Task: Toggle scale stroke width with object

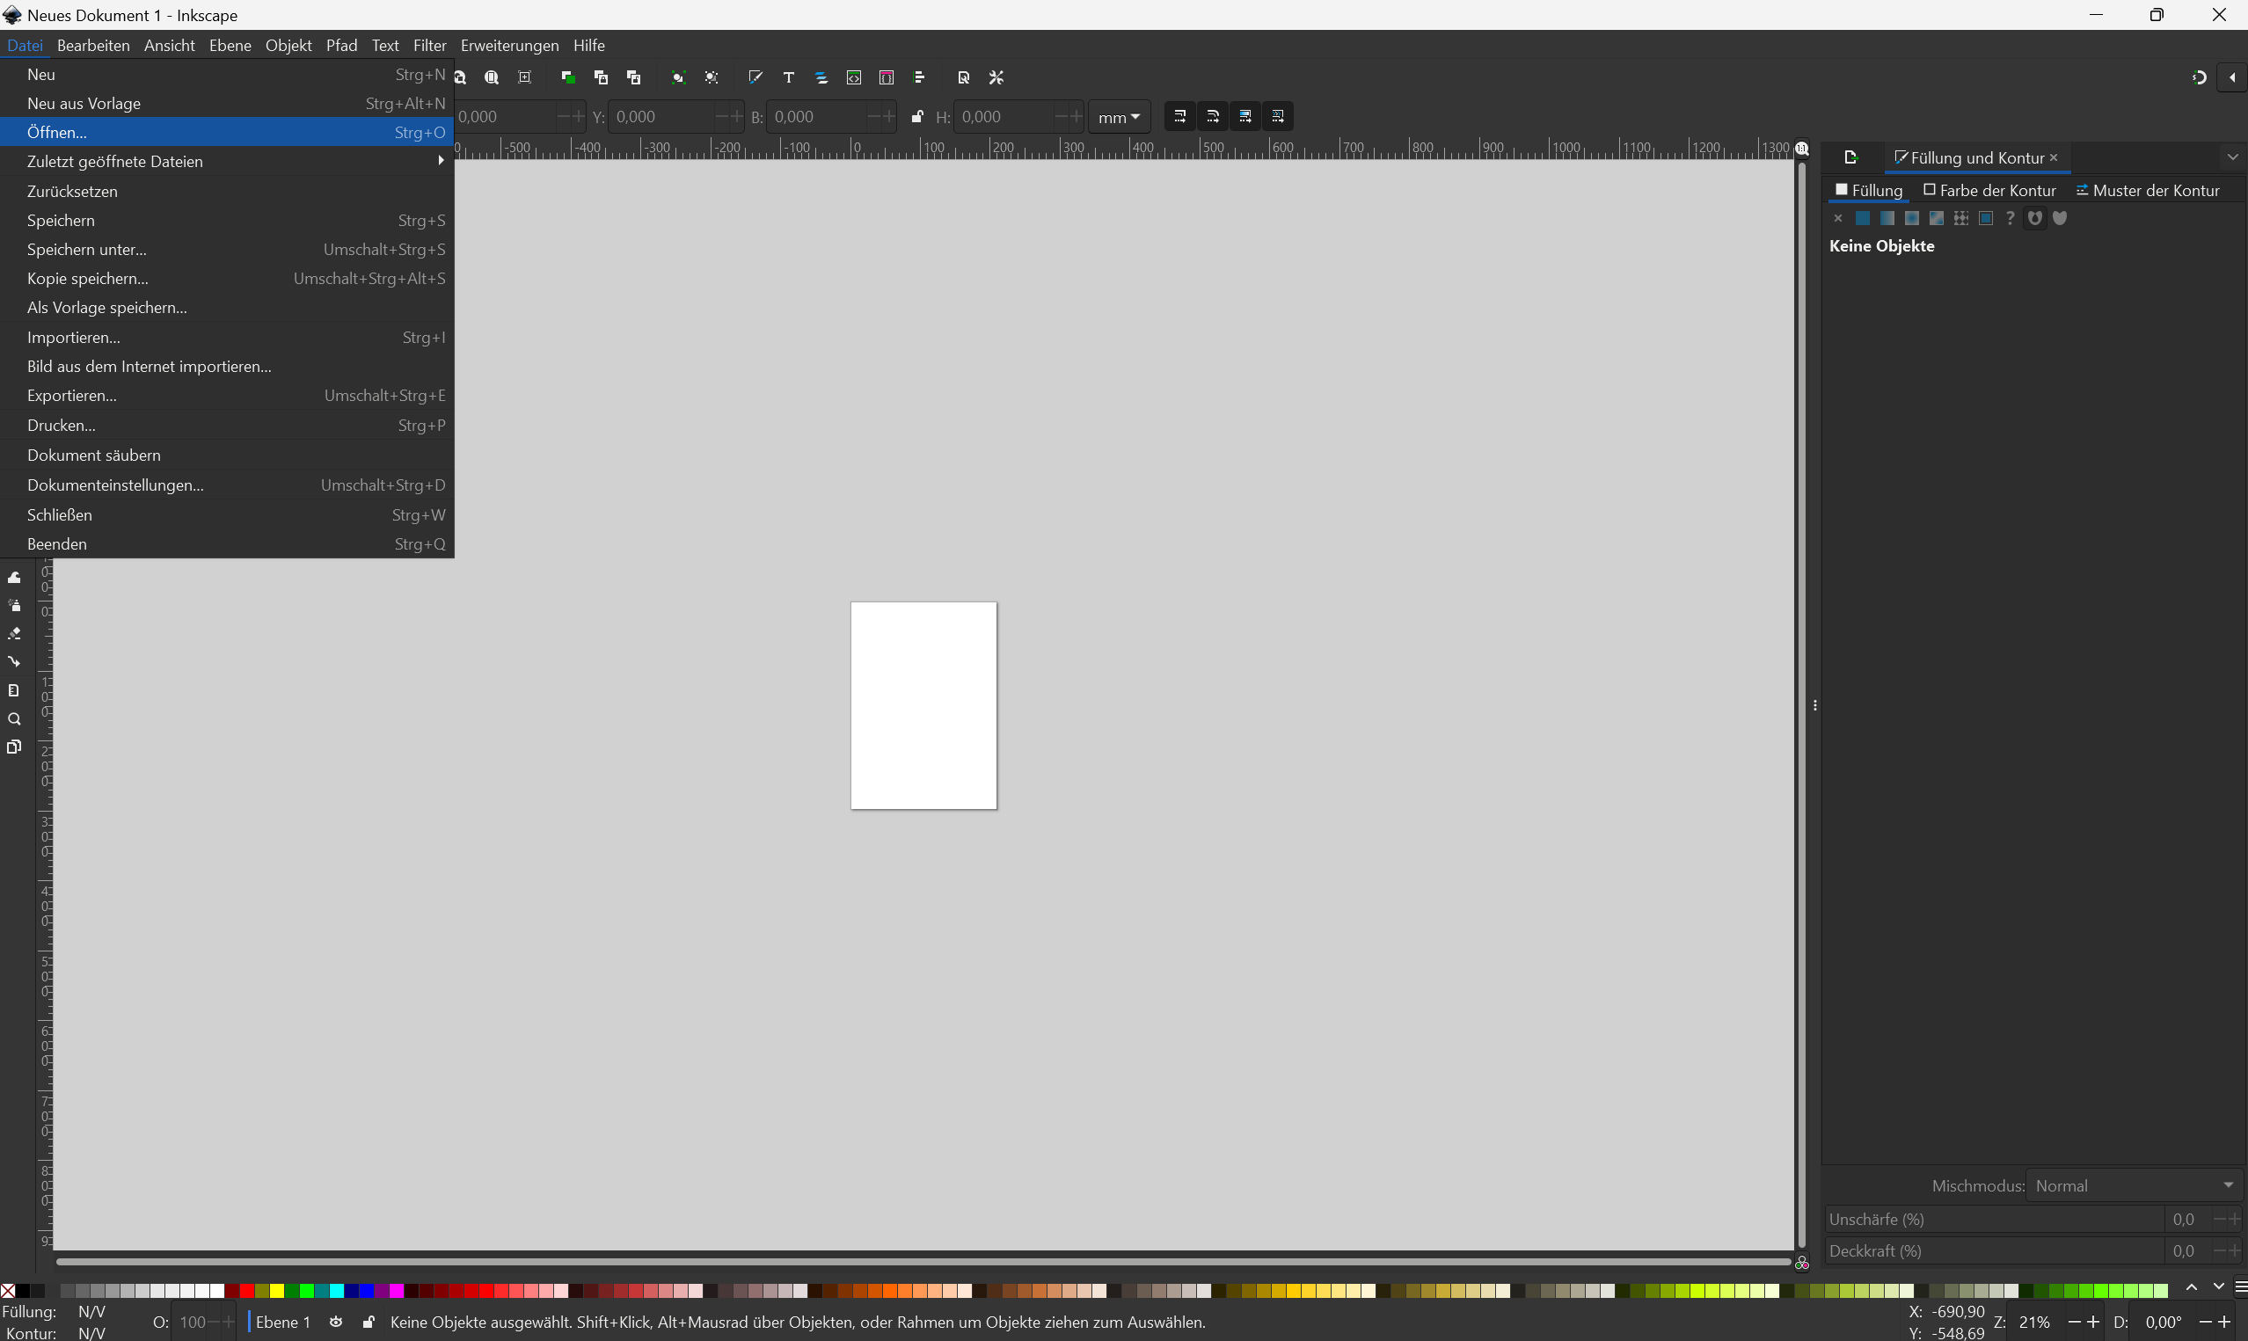Action: [x=1180, y=117]
